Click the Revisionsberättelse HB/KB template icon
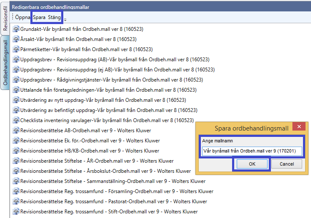311x218 pixels. (16, 151)
